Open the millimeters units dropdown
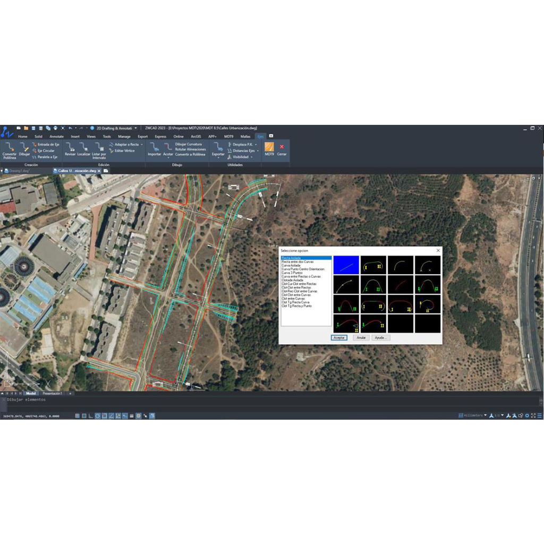The width and height of the screenshot is (544, 544). tap(473, 415)
